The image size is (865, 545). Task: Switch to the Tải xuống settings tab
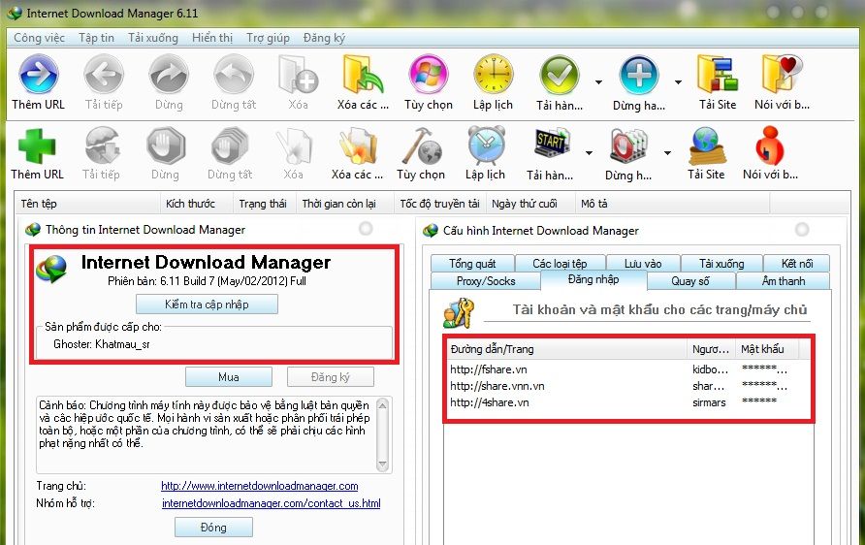tap(721, 263)
